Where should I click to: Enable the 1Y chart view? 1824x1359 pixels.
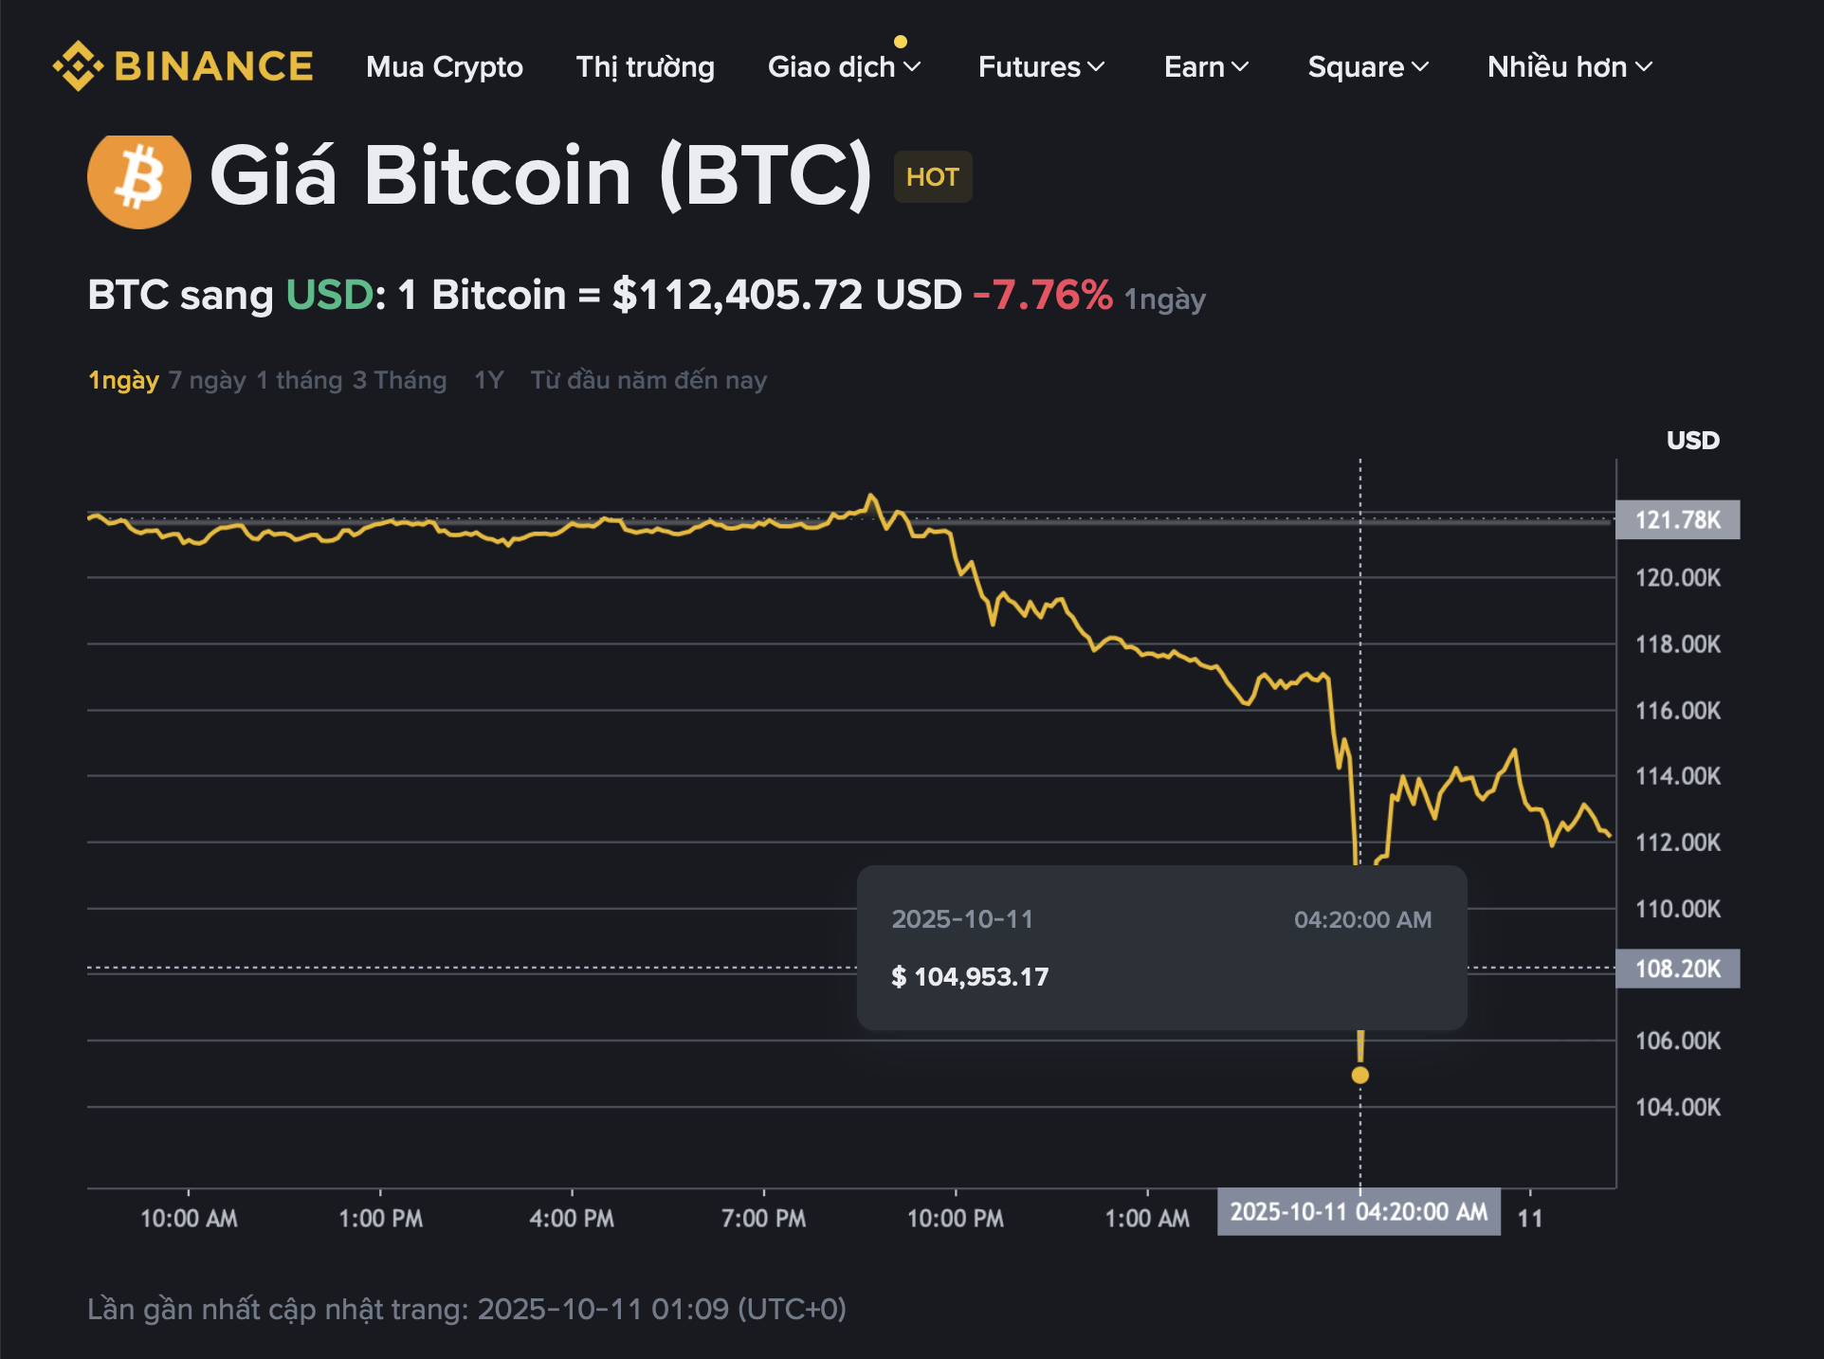pos(488,379)
